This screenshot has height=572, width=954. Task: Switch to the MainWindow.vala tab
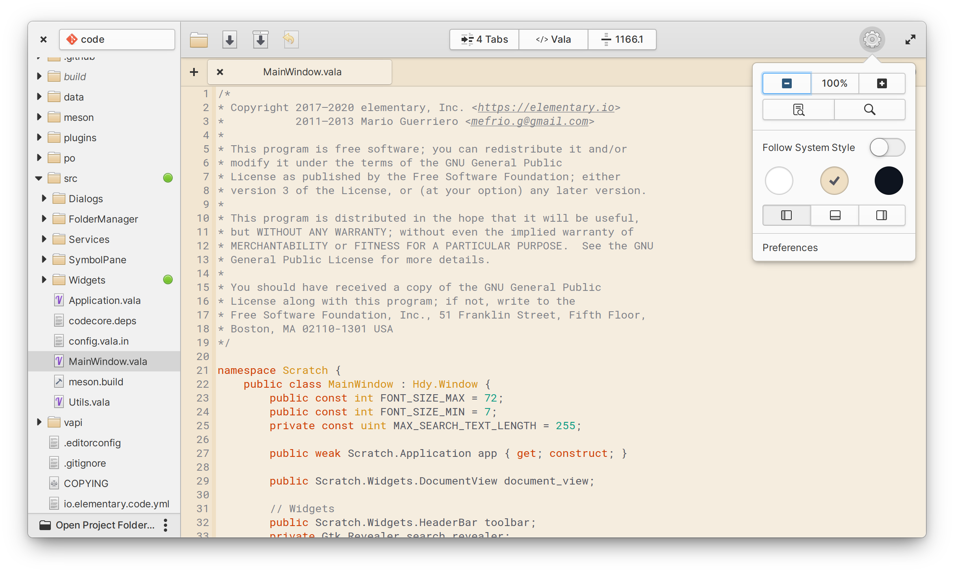click(302, 71)
